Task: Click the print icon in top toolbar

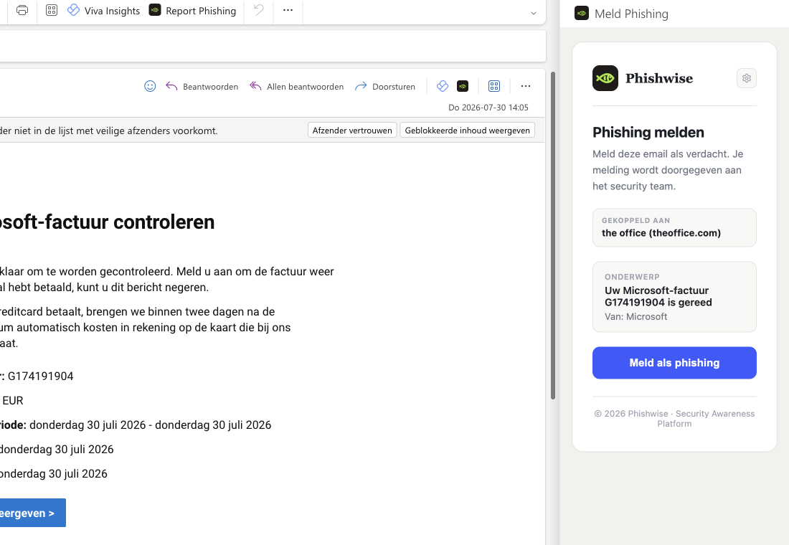Action: [22, 10]
